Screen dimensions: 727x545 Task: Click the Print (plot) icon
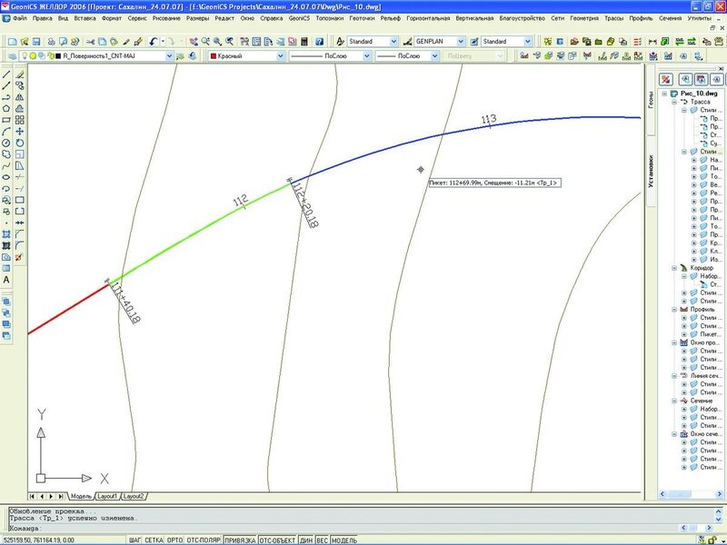tap(52, 42)
